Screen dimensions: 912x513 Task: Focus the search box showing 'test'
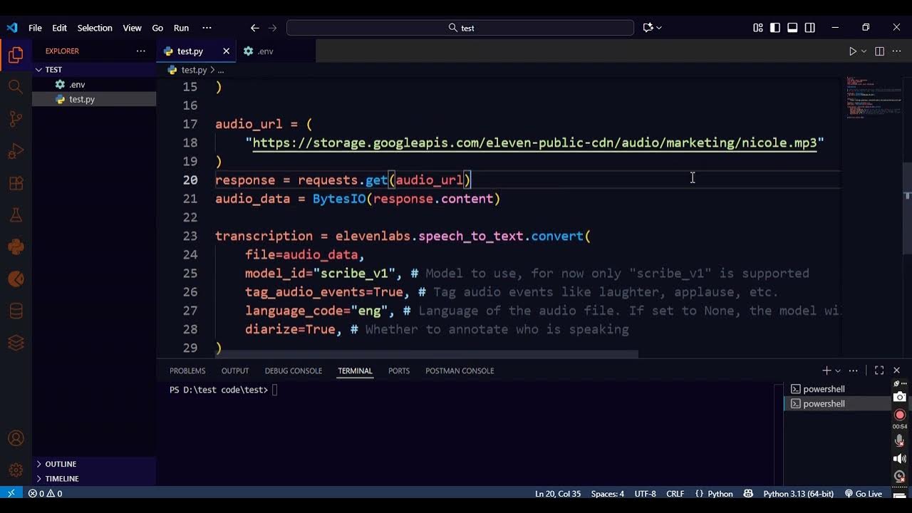click(x=460, y=27)
